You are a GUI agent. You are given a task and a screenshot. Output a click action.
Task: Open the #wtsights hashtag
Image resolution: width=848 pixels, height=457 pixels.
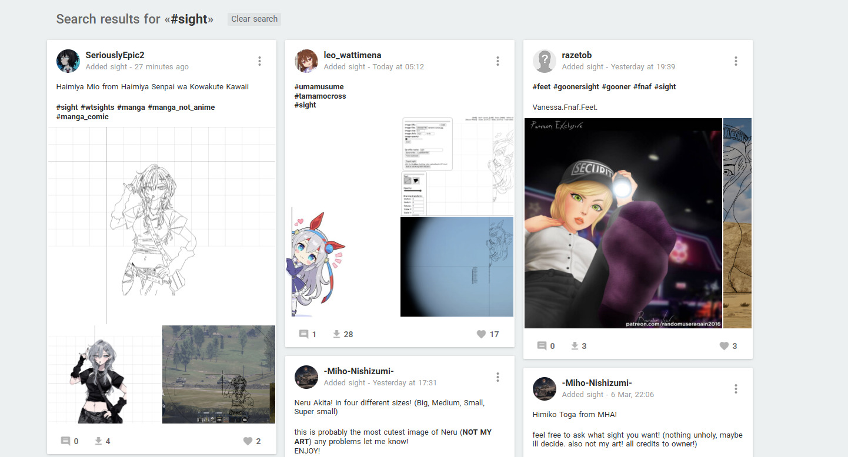point(97,107)
